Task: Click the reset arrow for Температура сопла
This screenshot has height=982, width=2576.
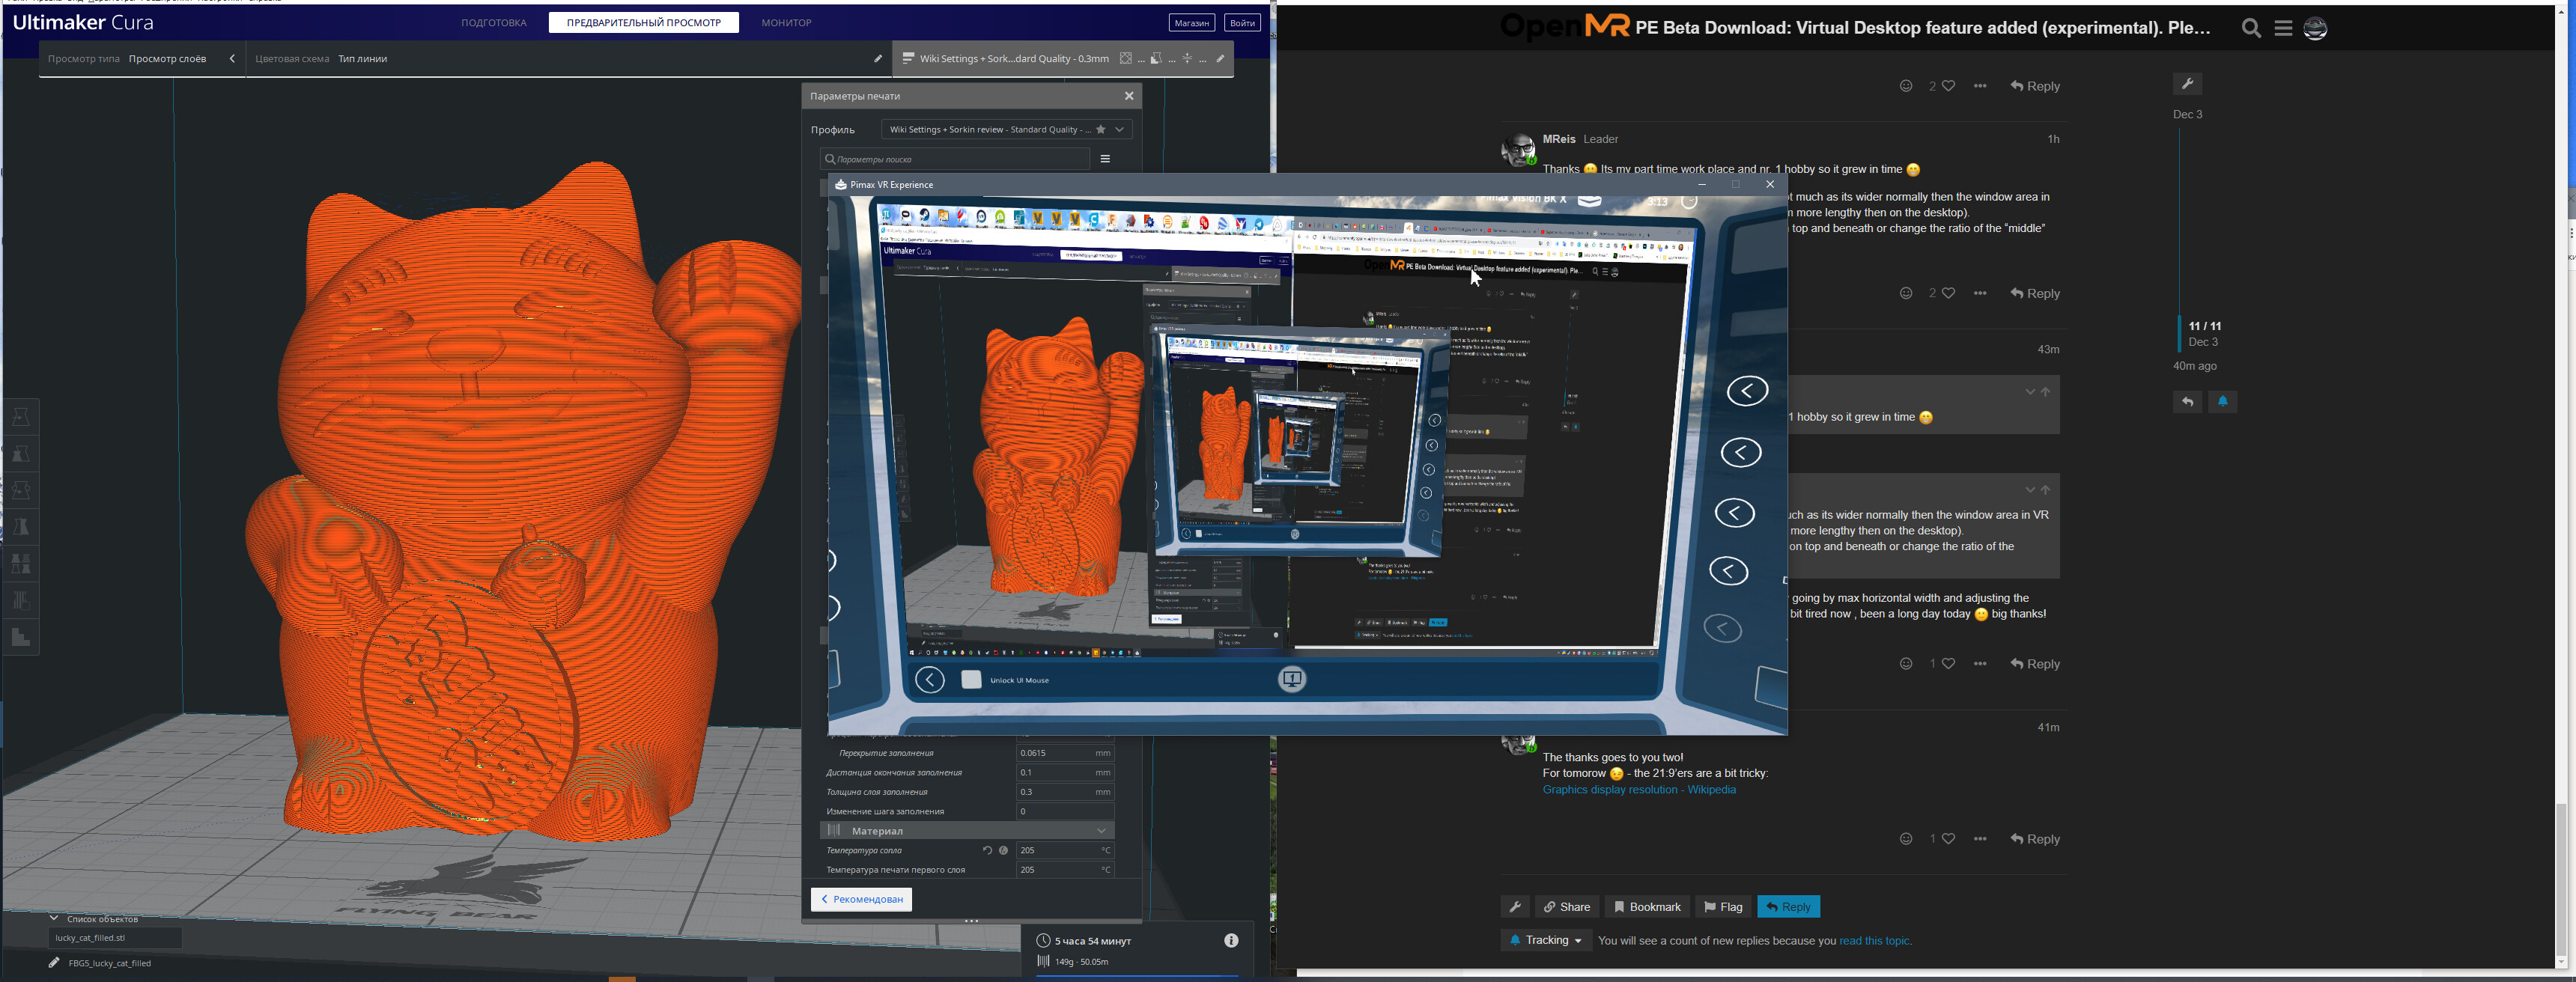Action: [987, 850]
